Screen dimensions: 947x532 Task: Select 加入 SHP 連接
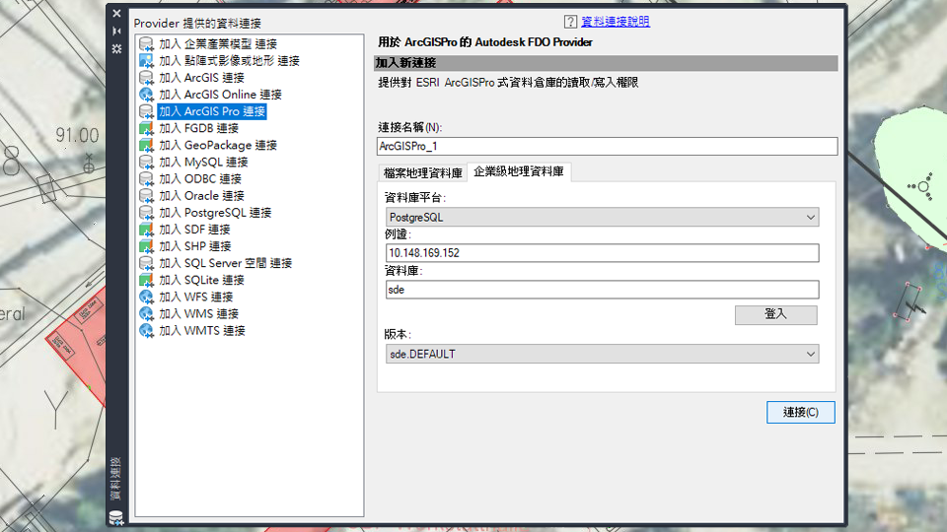point(195,246)
